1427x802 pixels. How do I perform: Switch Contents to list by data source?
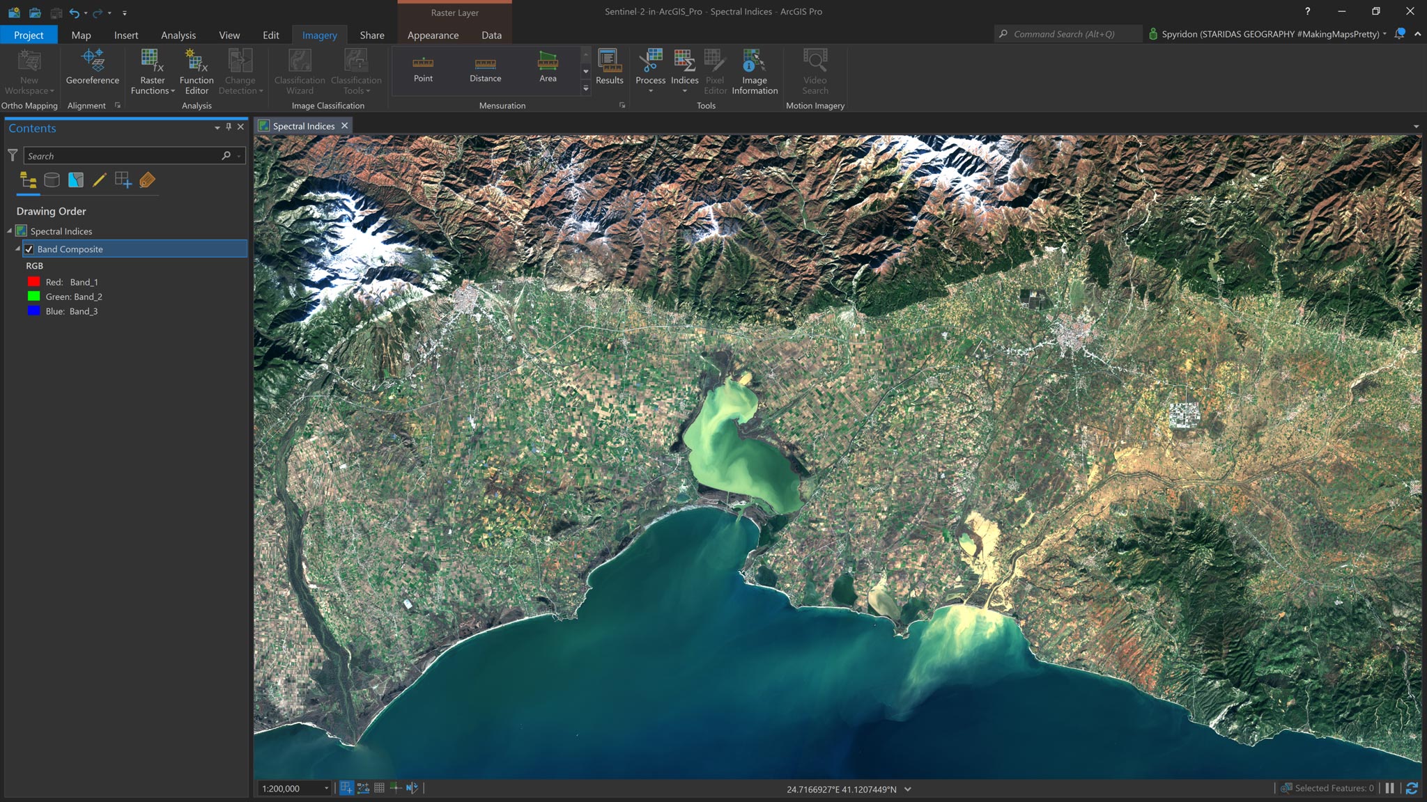pos(52,180)
